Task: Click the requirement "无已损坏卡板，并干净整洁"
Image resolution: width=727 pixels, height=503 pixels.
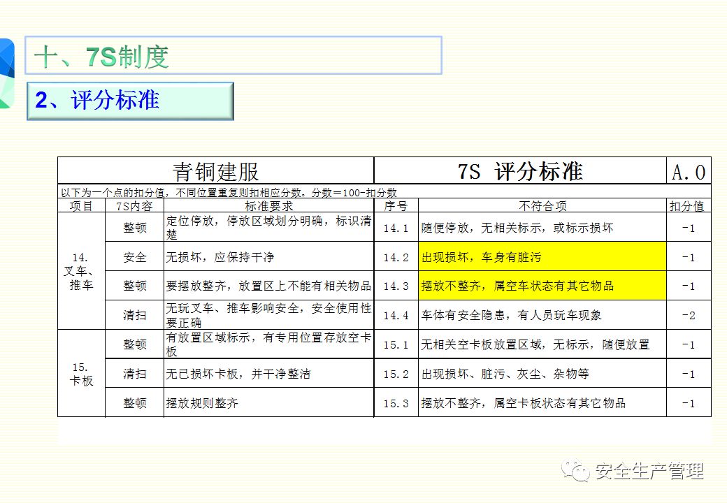Action: tap(269, 373)
